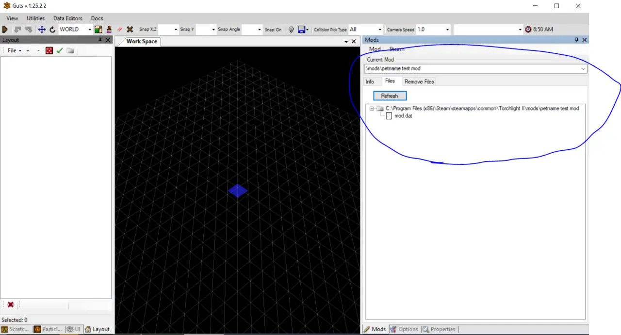
Task: Click the second grayed step arrow icon
Action: 29,30
